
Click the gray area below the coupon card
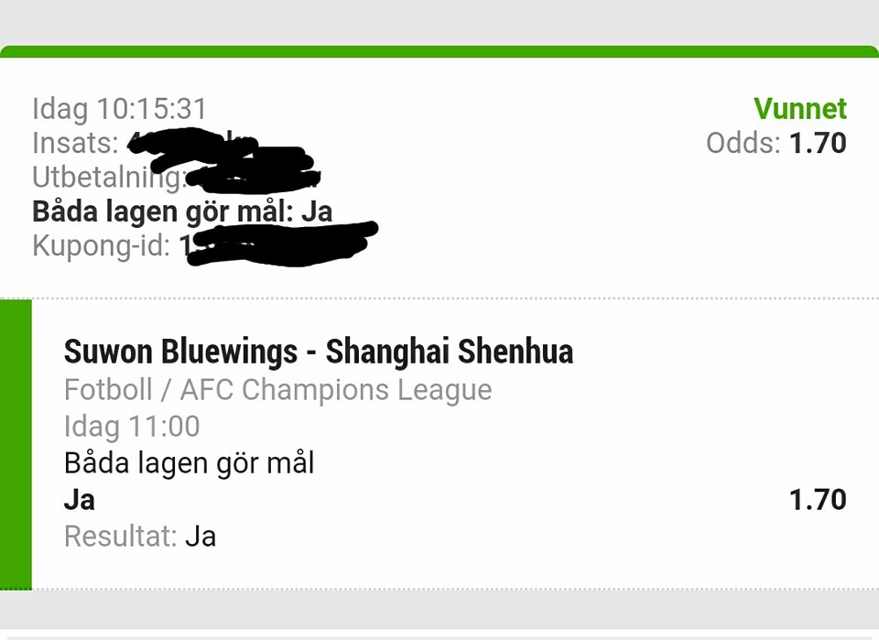pos(439,610)
